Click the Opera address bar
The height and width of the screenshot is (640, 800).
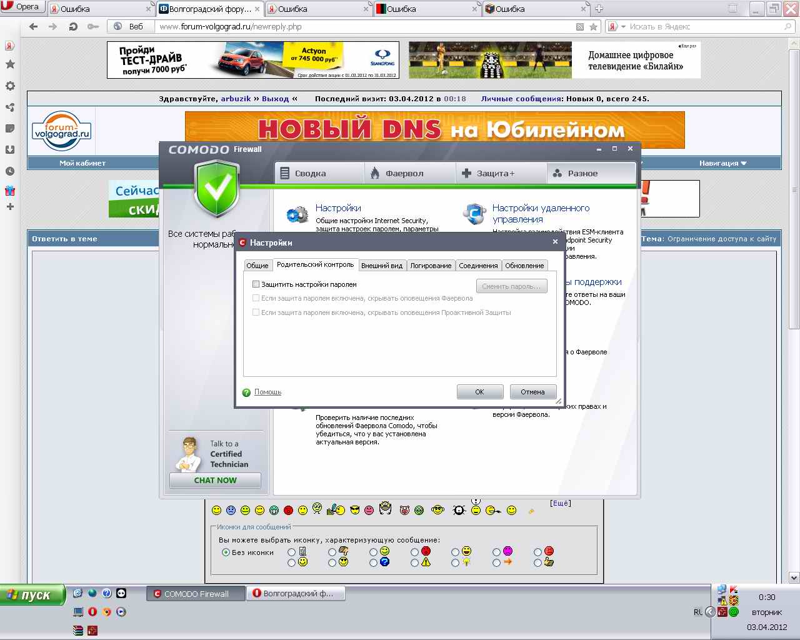pos(366,27)
